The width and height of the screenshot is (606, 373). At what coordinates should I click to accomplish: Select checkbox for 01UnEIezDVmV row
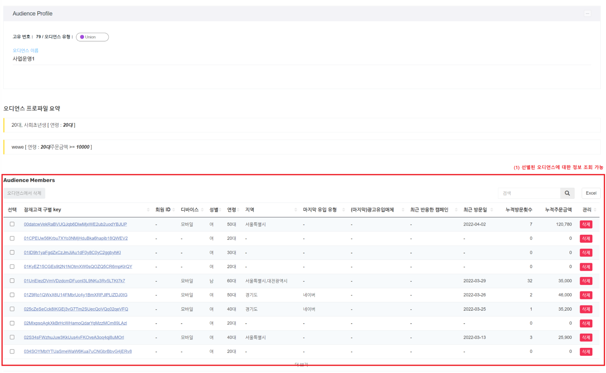pyautogui.click(x=12, y=281)
